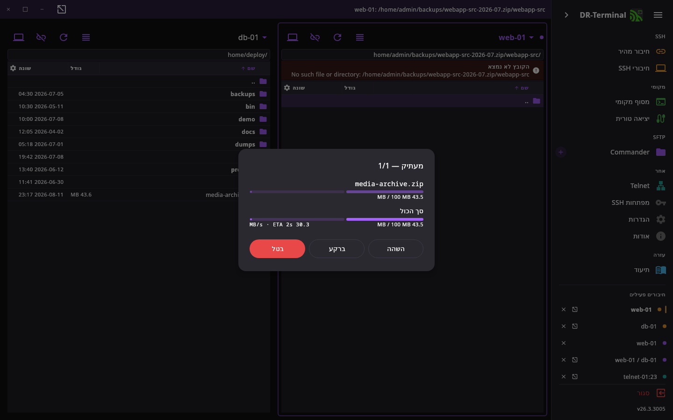Click the red סגור exit icon

(x=661, y=393)
